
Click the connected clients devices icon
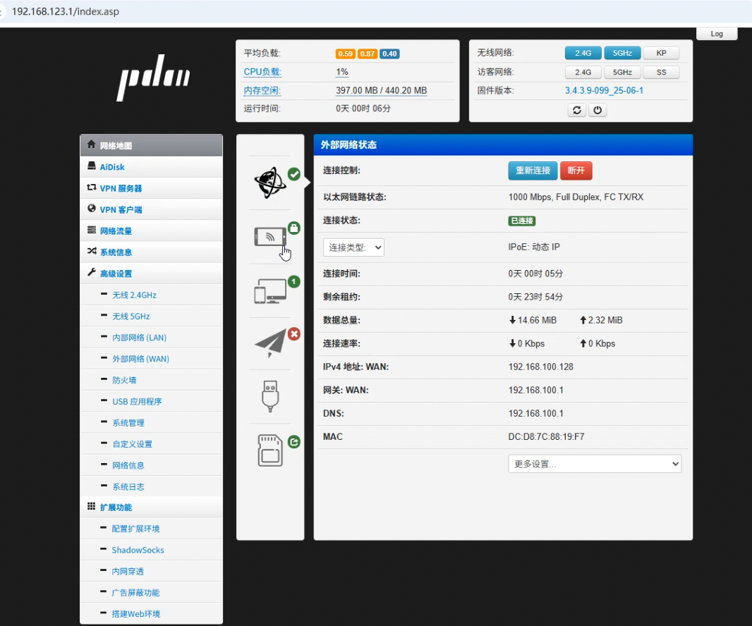[x=270, y=291]
